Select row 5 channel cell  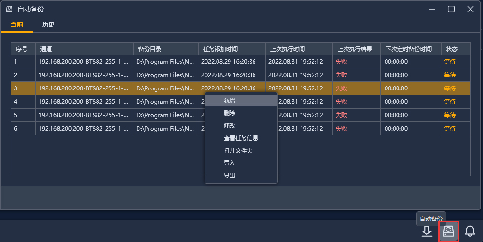click(x=85, y=115)
